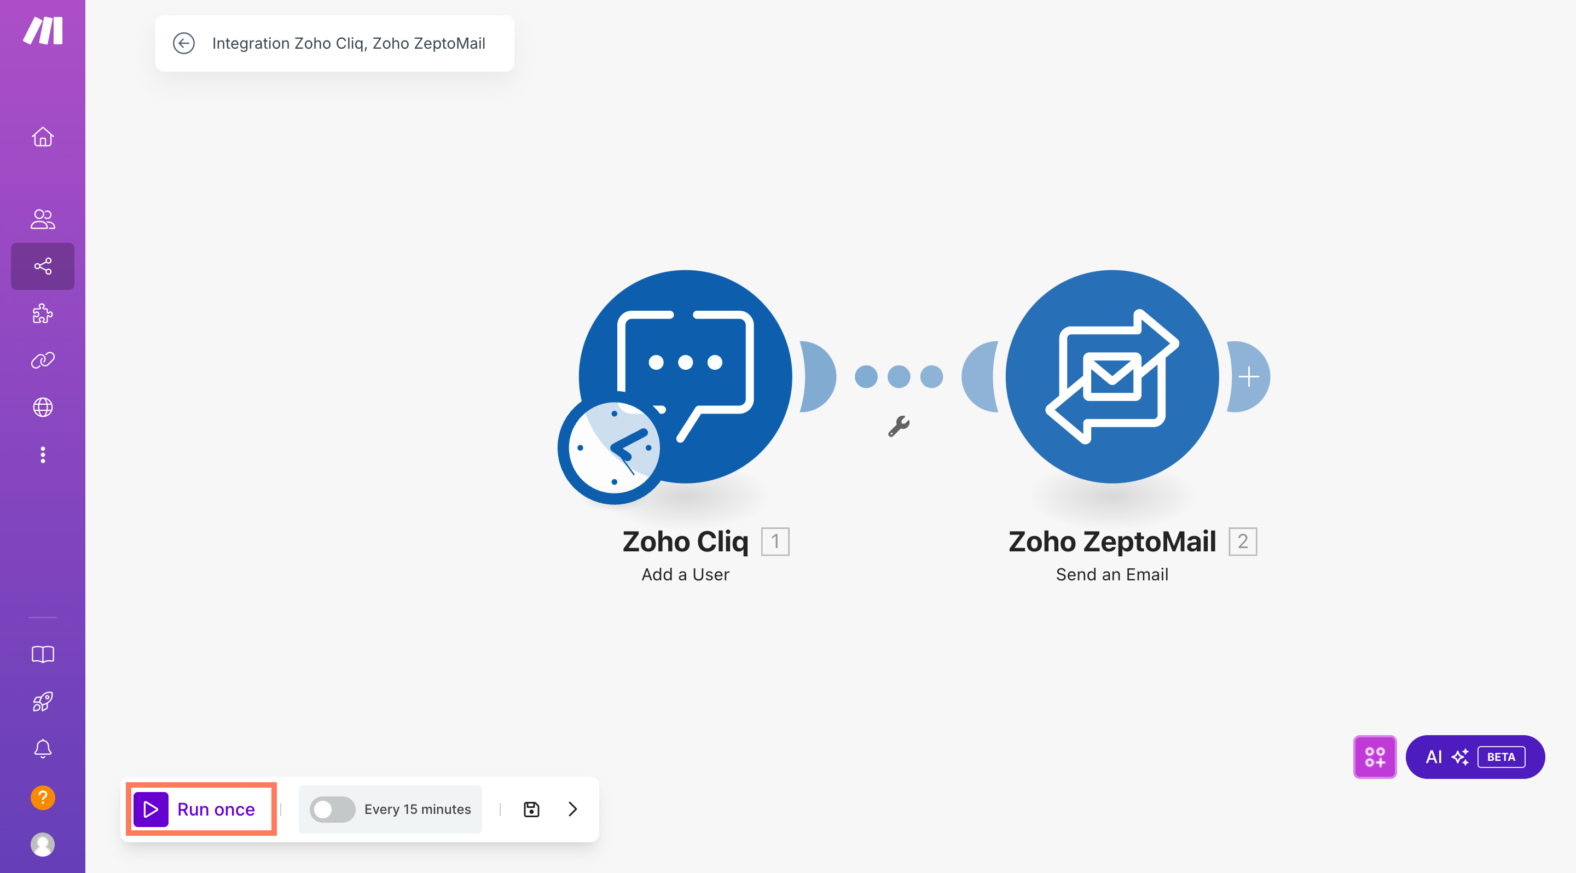Click the orange Help question mark icon
The image size is (1576, 873).
(42, 797)
